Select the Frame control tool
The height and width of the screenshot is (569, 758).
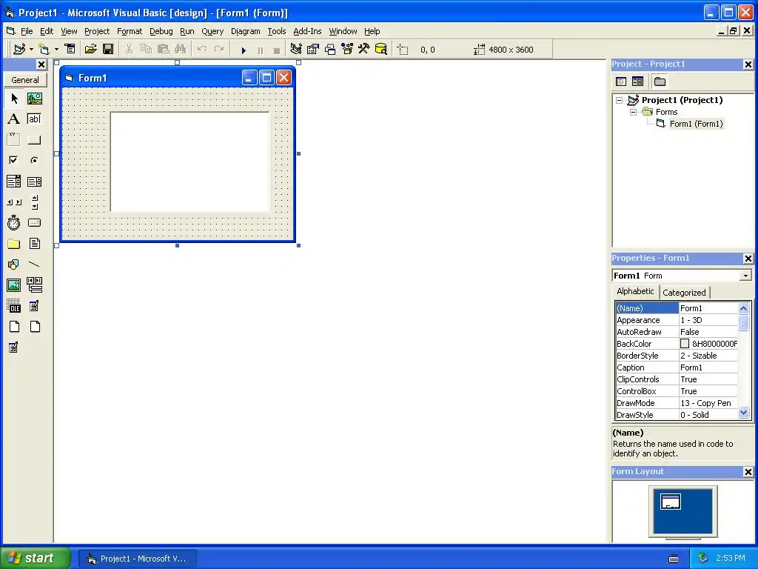click(x=14, y=140)
